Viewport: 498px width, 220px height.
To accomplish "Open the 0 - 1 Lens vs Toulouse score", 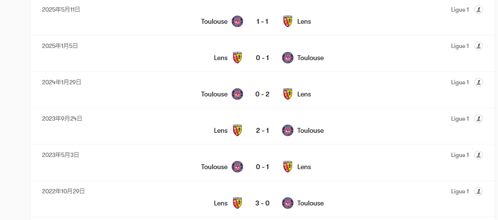I will [x=262, y=58].
